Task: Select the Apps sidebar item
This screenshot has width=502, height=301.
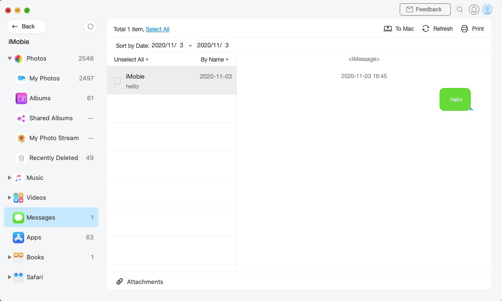Action: [x=51, y=238]
